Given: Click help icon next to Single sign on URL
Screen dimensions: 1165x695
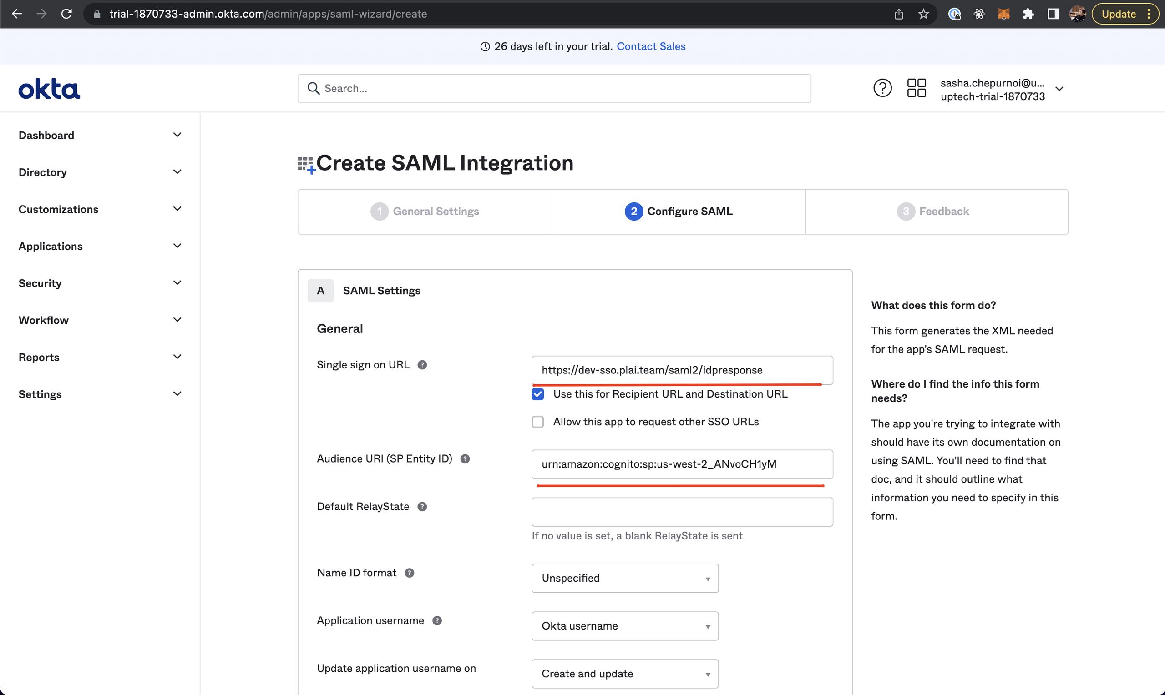Looking at the screenshot, I should 422,365.
